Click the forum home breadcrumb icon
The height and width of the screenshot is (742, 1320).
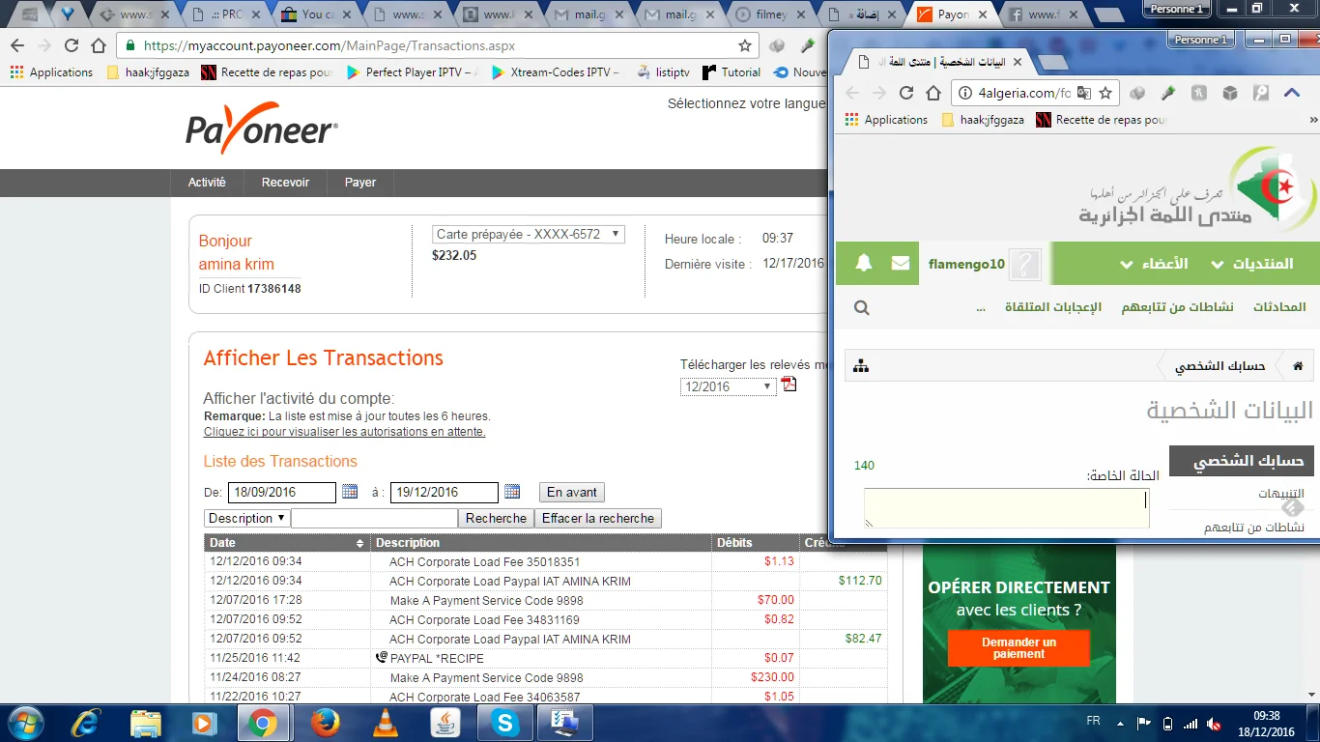(1298, 366)
